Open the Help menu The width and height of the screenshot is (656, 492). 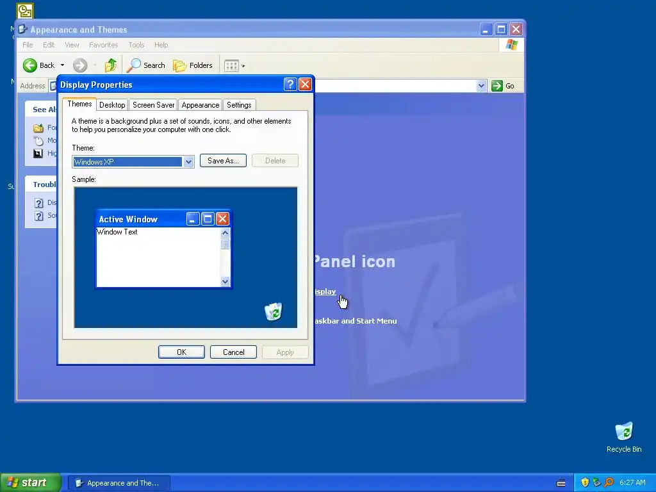tap(161, 45)
